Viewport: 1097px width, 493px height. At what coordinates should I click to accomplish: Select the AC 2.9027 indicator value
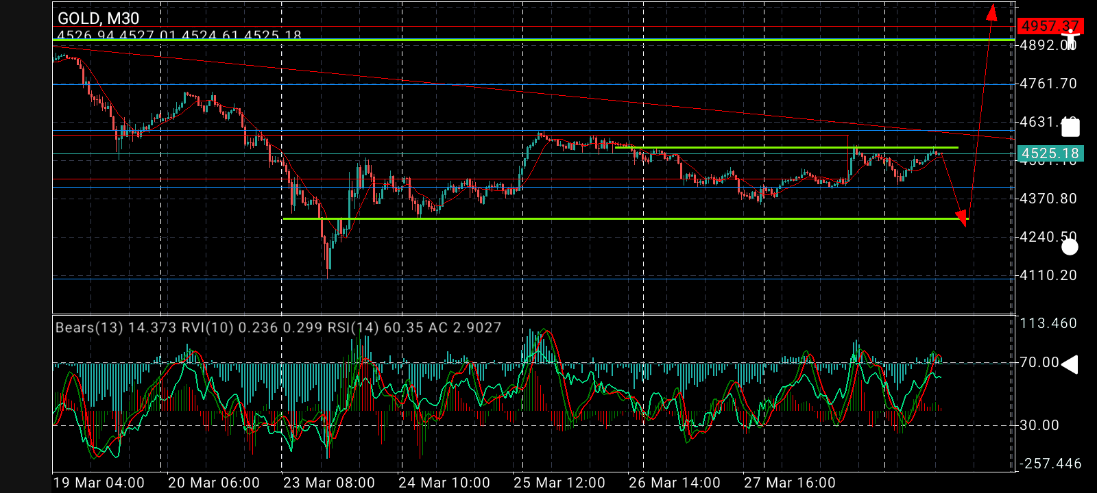464,328
